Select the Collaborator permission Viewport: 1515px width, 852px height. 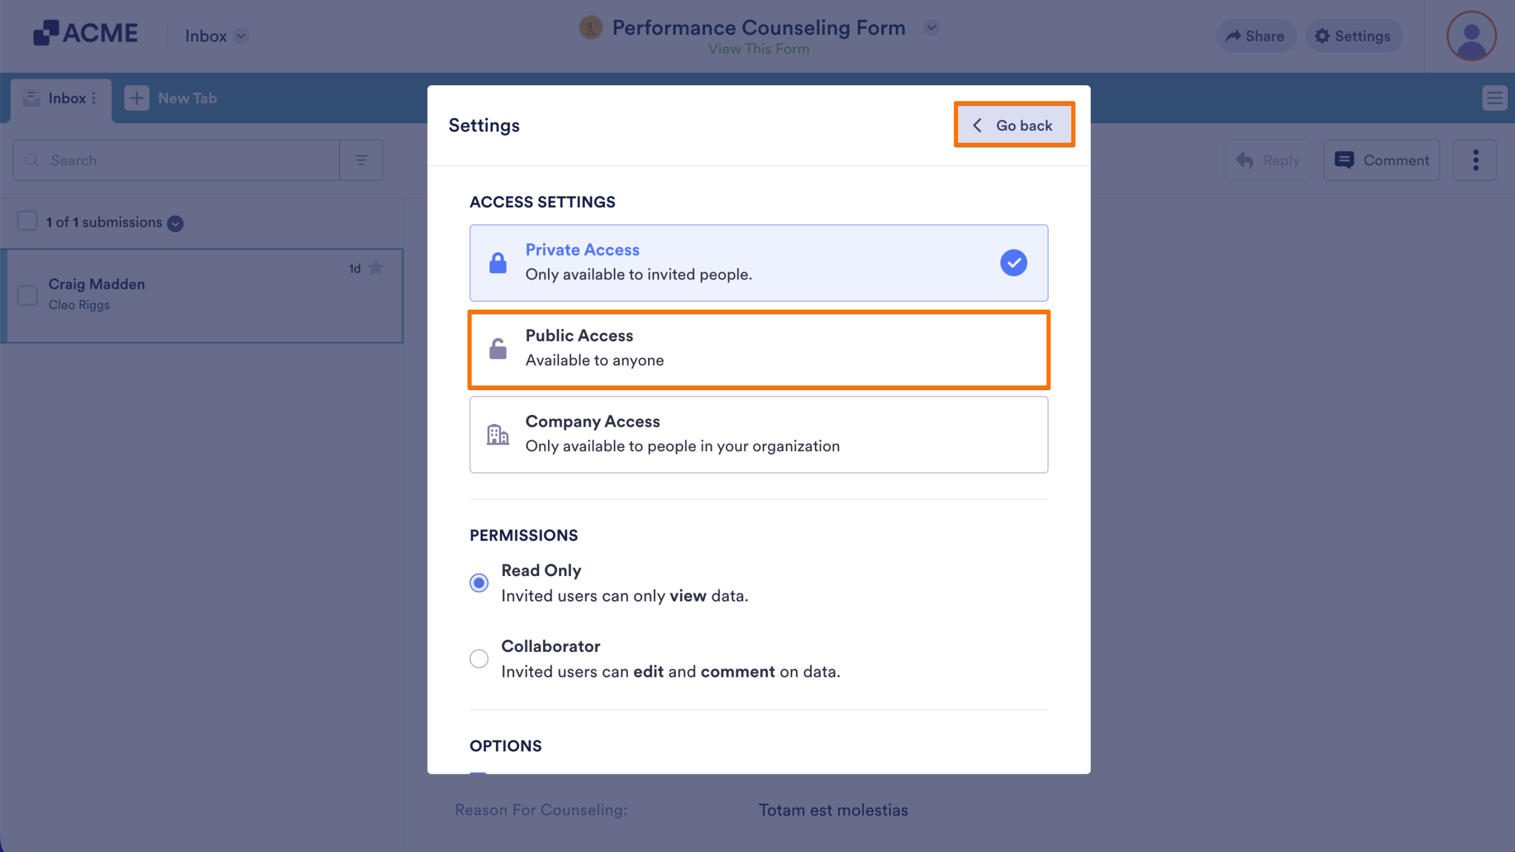click(479, 658)
